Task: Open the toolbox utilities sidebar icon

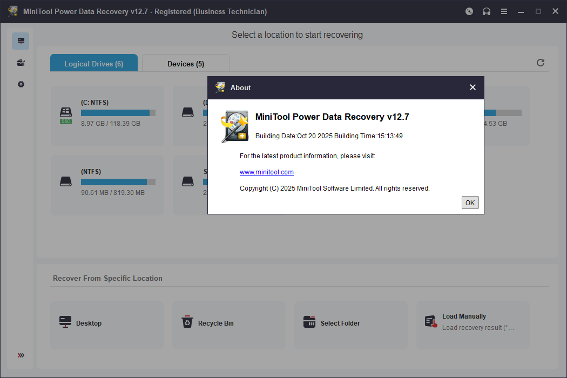Action: pyautogui.click(x=21, y=63)
